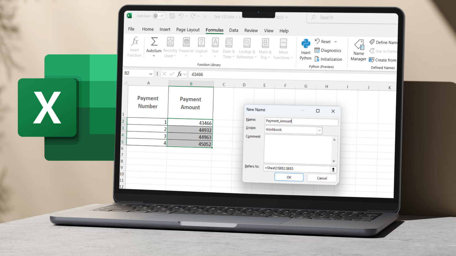Click Define Name in Defined Names group
Viewport: 456px width, 256px height.
point(383,42)
